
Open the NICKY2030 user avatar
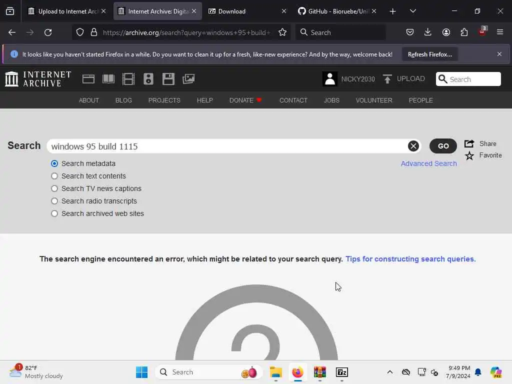coord(330,79)
